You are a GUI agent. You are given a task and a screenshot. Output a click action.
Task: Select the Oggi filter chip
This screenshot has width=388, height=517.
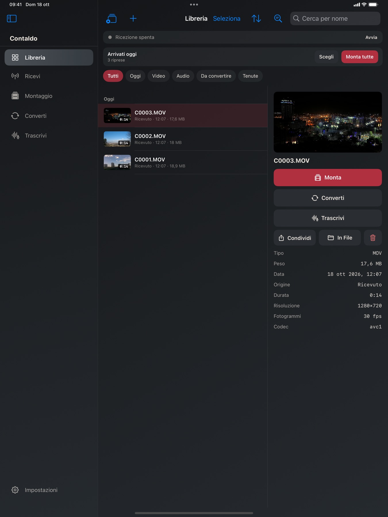[x=135, y=76]
